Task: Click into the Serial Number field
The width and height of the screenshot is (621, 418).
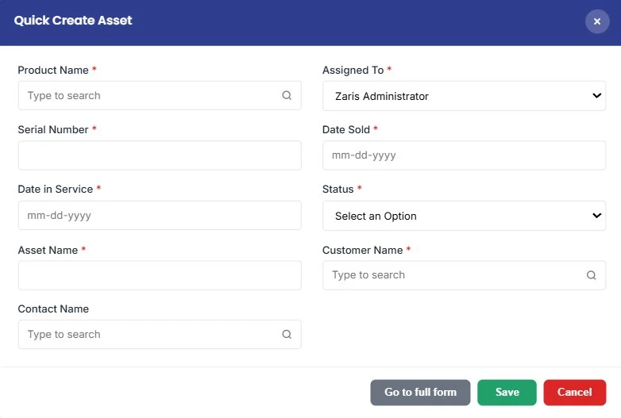Action: click(160, 155)
